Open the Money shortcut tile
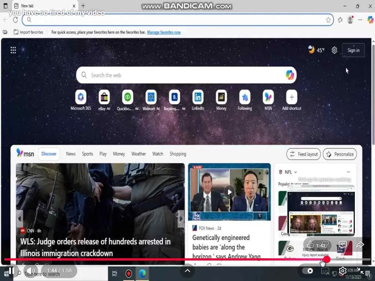Screen dimensions: 375x281 point(221,97)
